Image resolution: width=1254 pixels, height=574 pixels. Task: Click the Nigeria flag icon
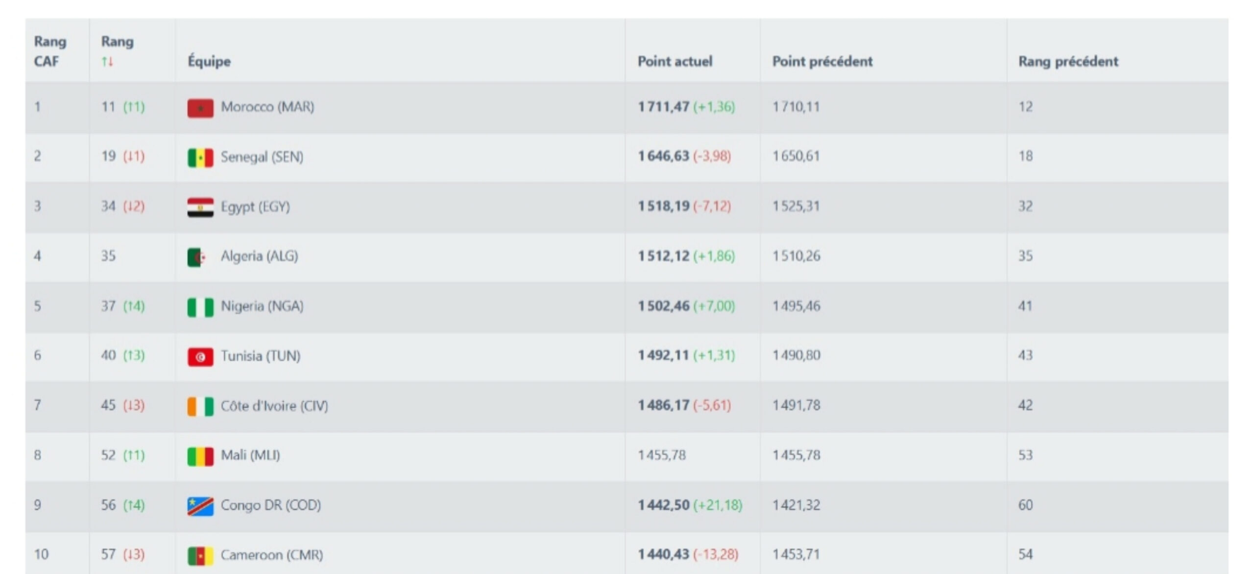(200, 307)
